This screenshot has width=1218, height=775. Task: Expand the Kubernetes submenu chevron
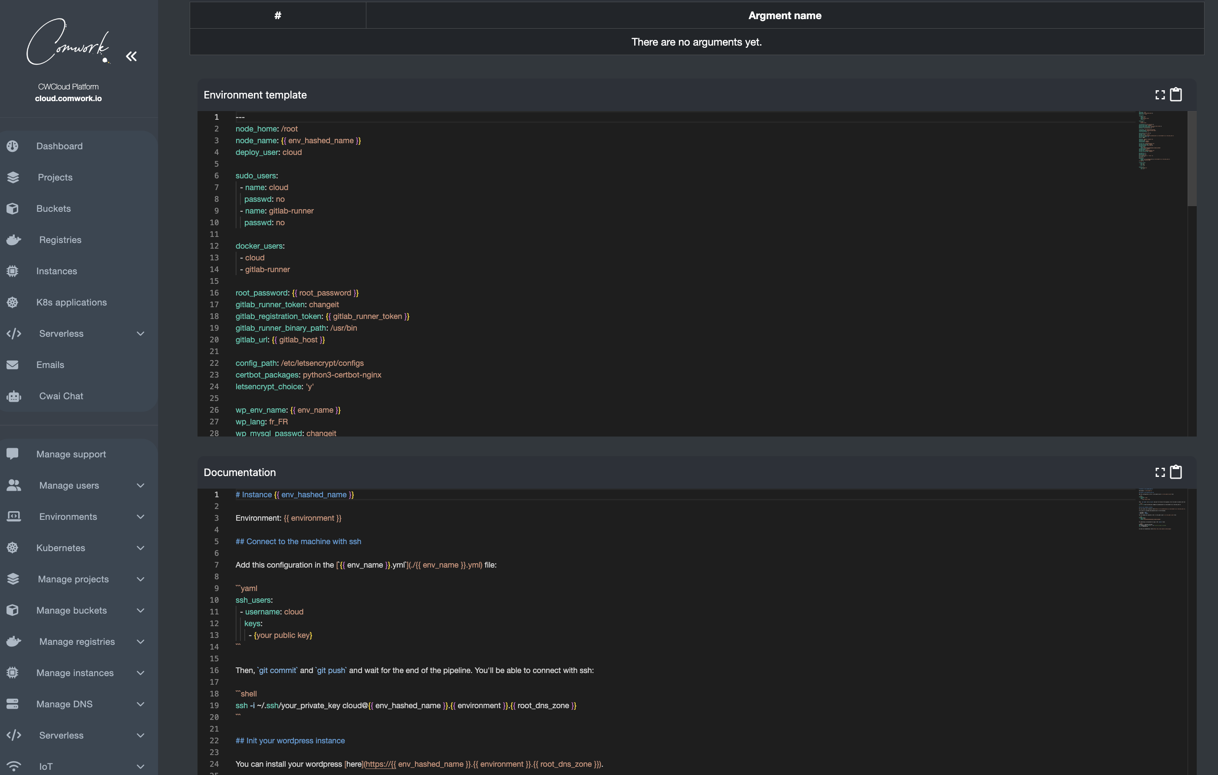point(141,548)
